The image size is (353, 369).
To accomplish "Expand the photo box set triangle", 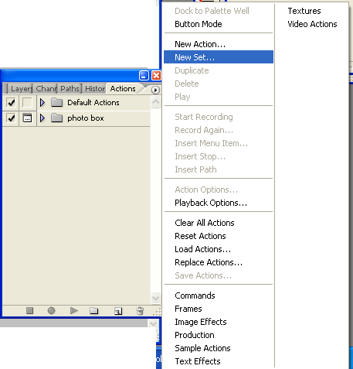I will click(42, 118).
